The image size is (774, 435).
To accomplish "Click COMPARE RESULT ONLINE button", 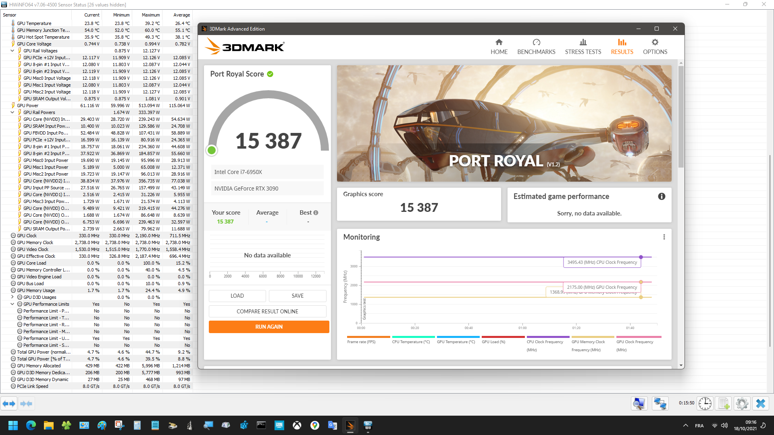I will [x=267, y=311].
